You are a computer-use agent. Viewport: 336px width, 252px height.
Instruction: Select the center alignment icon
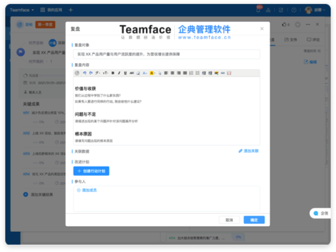pyautogui.click(x=172, y=73)
